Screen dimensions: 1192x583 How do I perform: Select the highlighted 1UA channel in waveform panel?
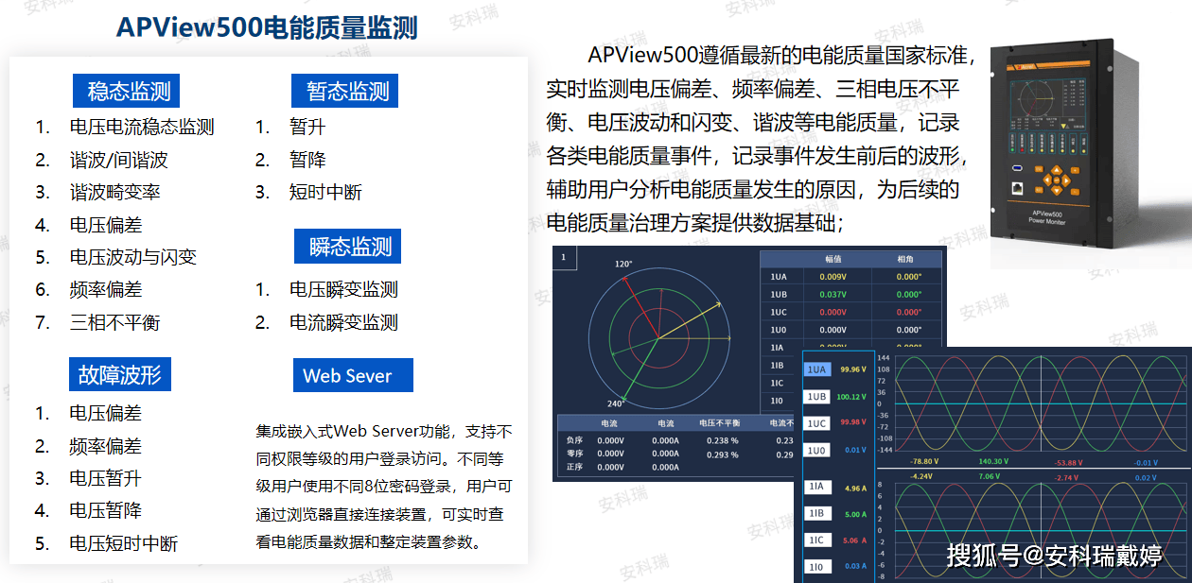click(x=818, y=369)
